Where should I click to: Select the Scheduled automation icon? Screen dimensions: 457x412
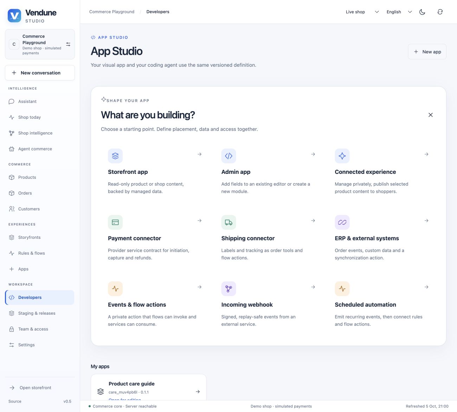[342, 289]
